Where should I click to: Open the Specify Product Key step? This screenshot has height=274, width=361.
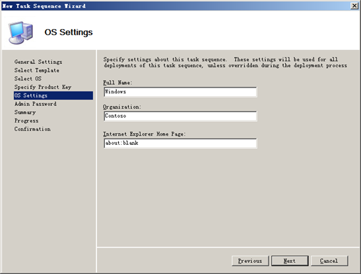[x=43, y=87]
